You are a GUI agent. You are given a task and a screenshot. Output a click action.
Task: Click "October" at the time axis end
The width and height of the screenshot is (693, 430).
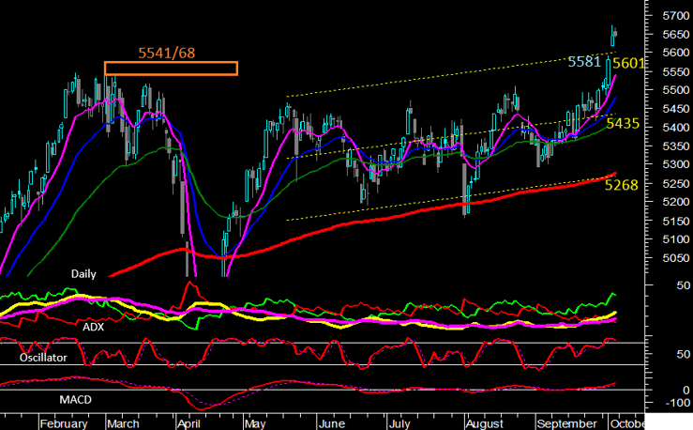(628, 423)
